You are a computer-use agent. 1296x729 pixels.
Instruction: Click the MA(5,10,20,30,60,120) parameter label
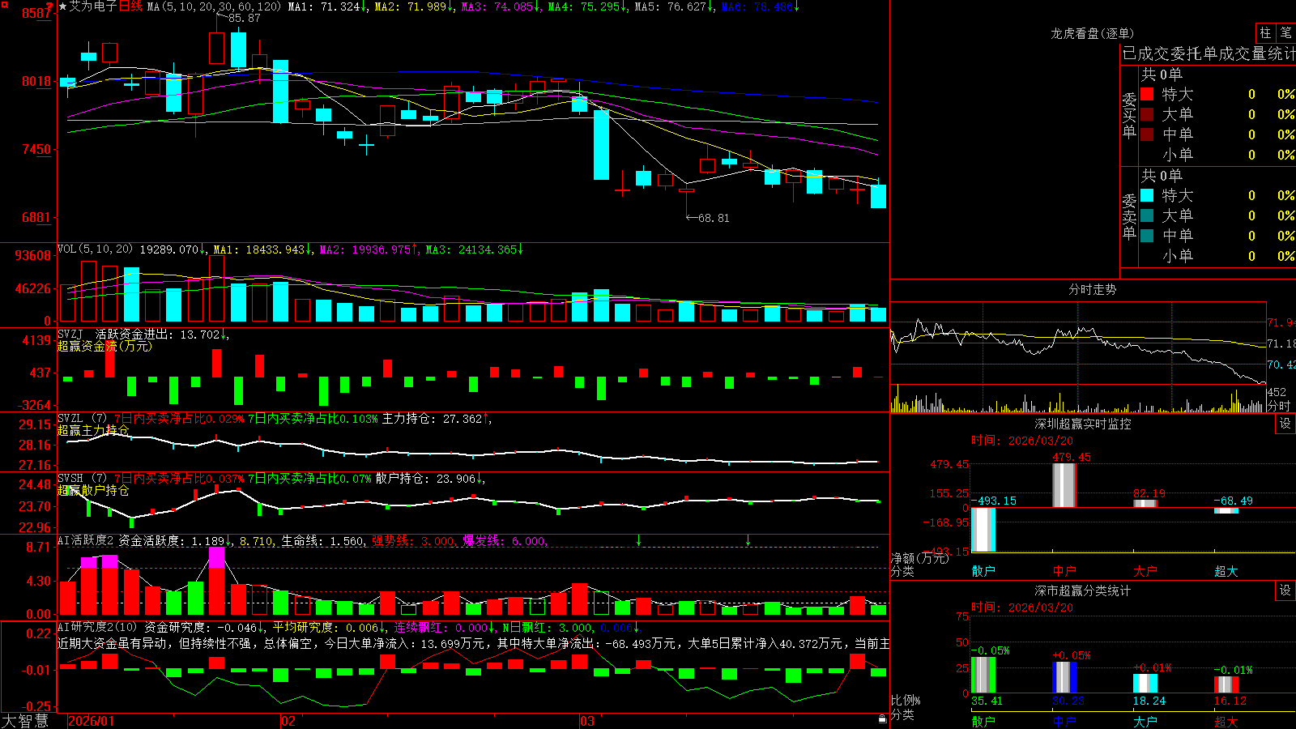pyautogui.click(x=214, y=6)
